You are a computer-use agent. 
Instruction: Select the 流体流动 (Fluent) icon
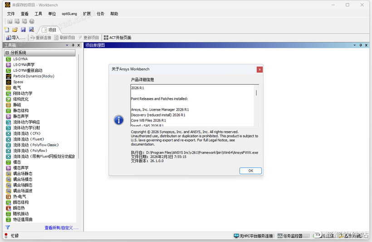click(x=8, y=139)
